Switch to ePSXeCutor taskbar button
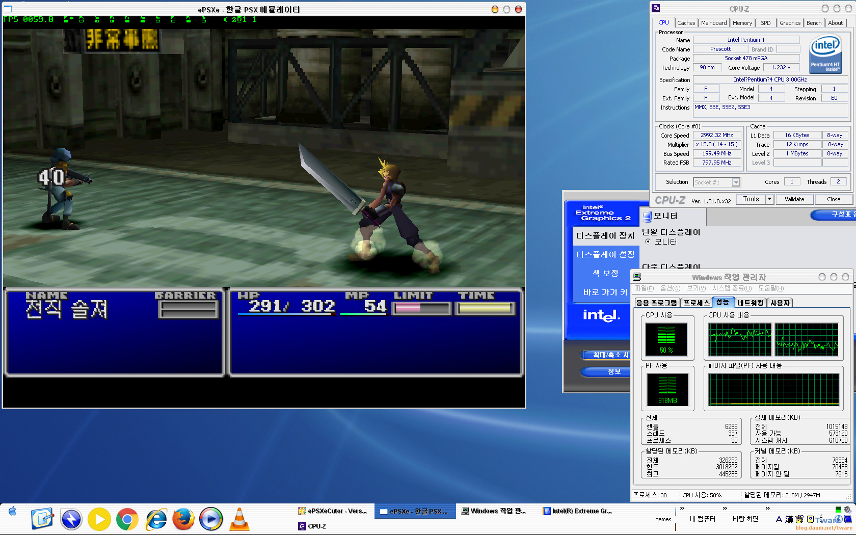The height and width of the screenshot is (535, 856). [x=333, y=511]
